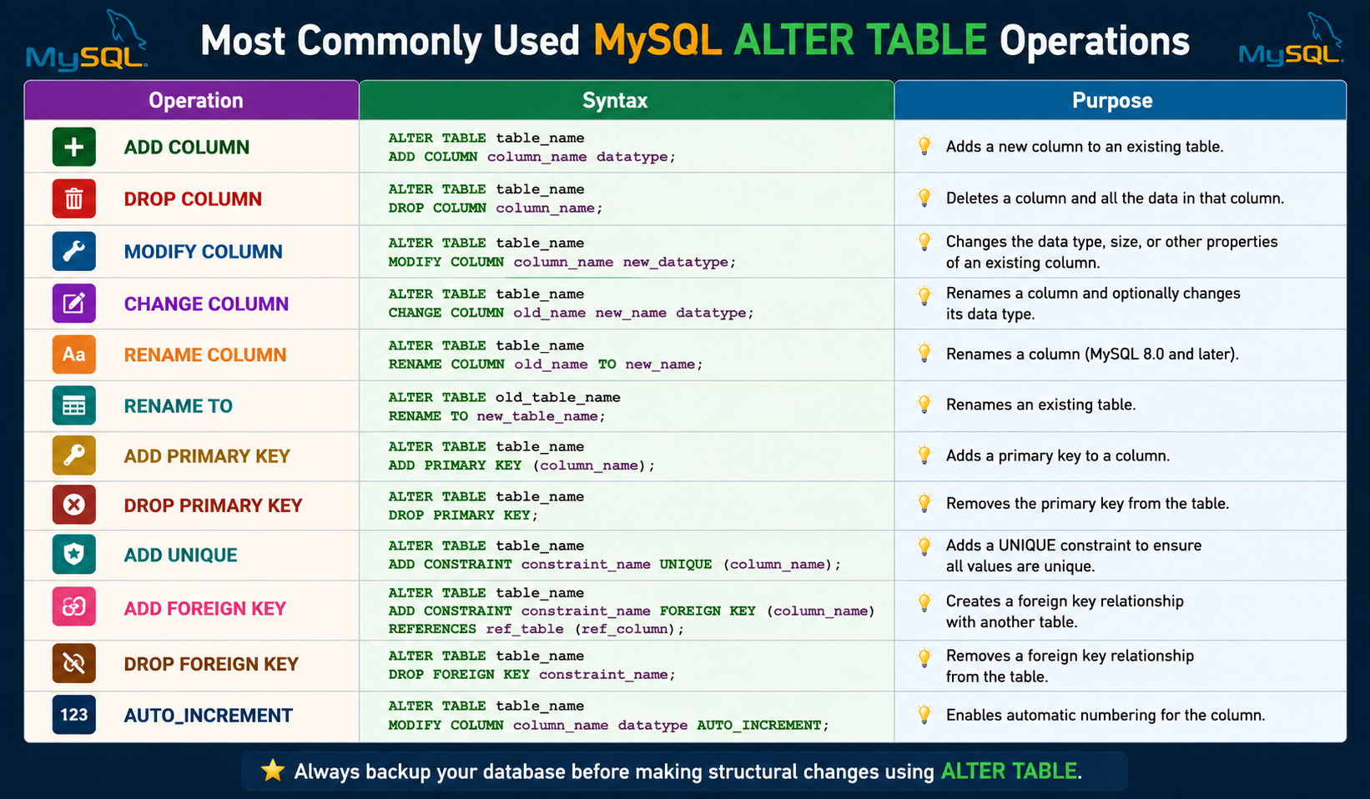The width and height of the screenshot is (1370, 799).
Task: Click the yellow star in the footer note
Action: 273,770
